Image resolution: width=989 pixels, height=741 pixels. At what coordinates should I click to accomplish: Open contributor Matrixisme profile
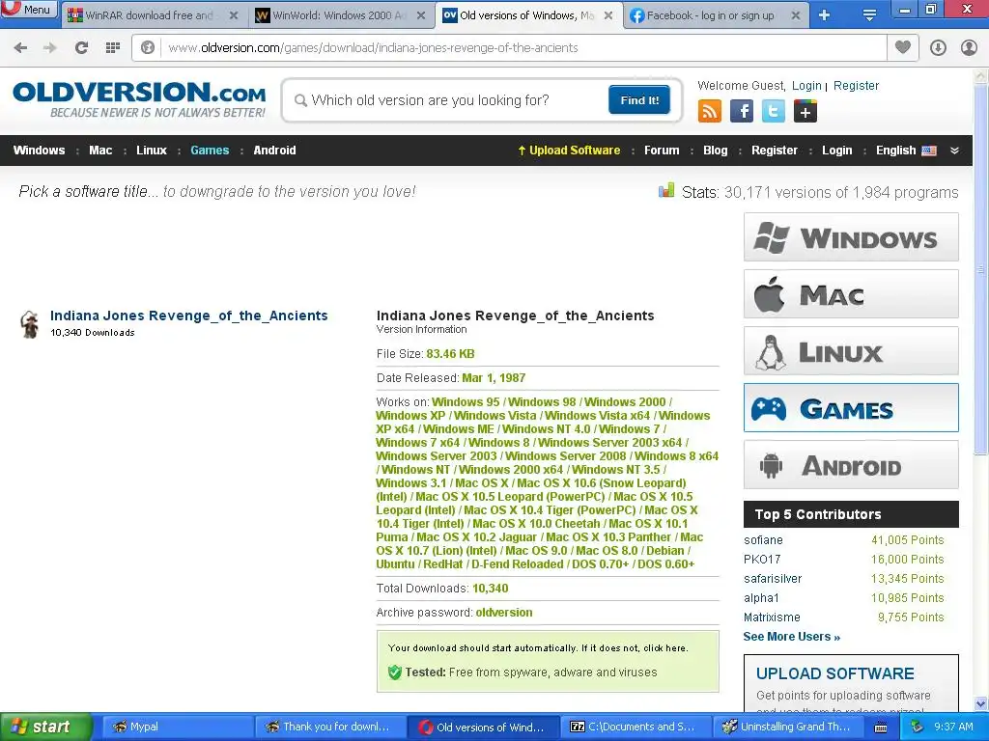pos(772,617)
